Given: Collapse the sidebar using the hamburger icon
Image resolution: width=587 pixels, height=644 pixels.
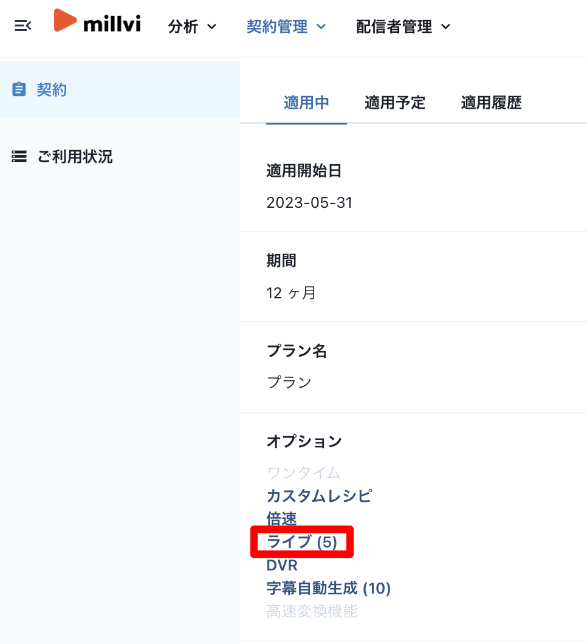Looking at the screenshot, I should pyautogui.click(x=22, y=26).
